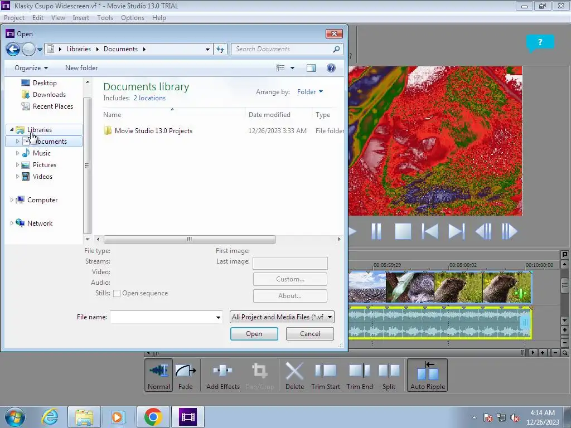Change the file view layout icon
Viewport: 571px width, 428px height.
[x=280, y=68]
